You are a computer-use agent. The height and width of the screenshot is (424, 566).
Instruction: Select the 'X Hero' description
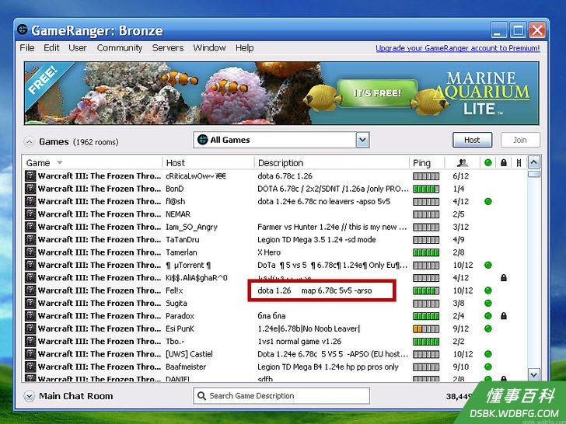coord(269,252)
